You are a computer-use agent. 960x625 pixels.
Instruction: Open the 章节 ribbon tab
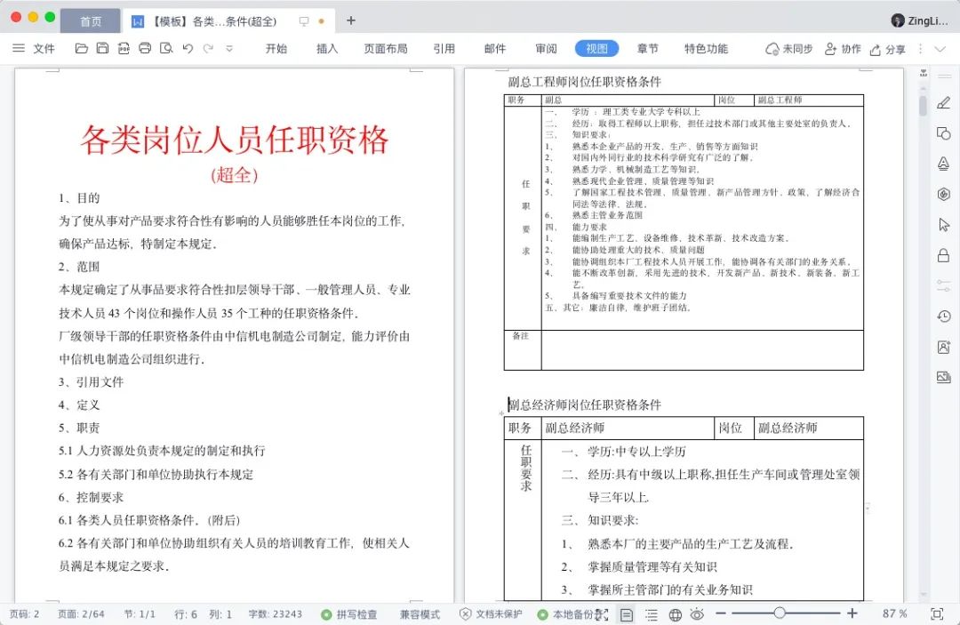(648, 48)
